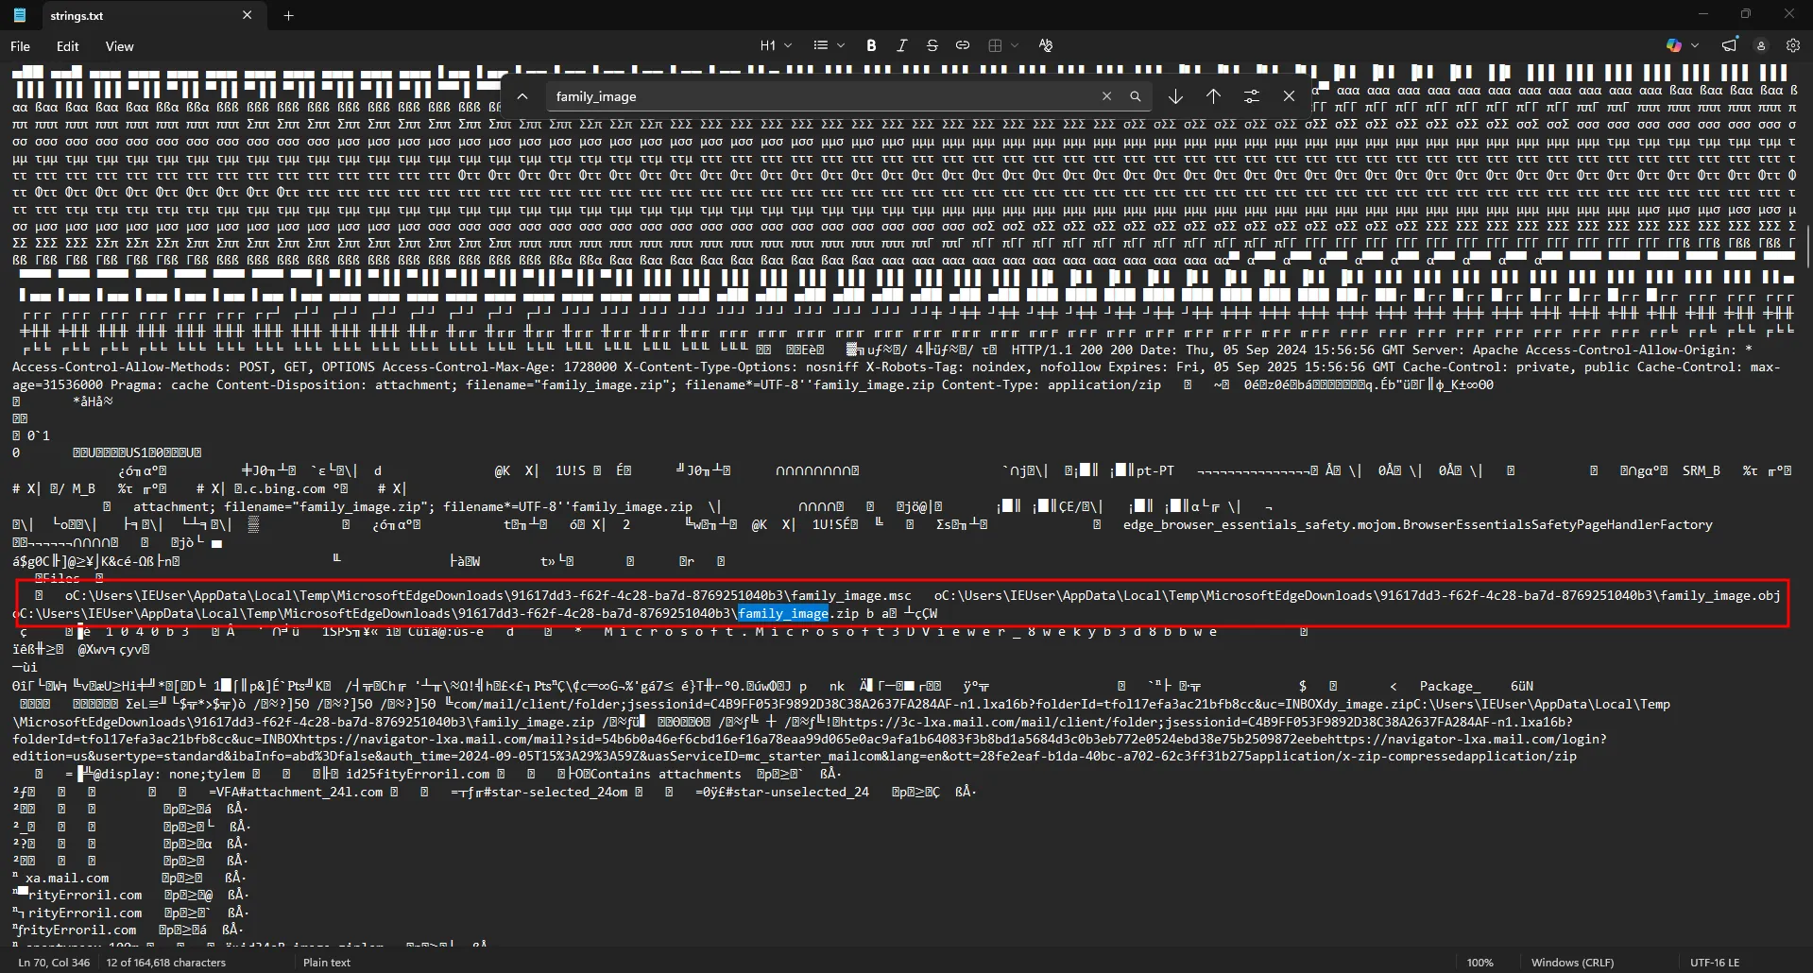
Task: Open the View menu
Action: click(118, 45)
